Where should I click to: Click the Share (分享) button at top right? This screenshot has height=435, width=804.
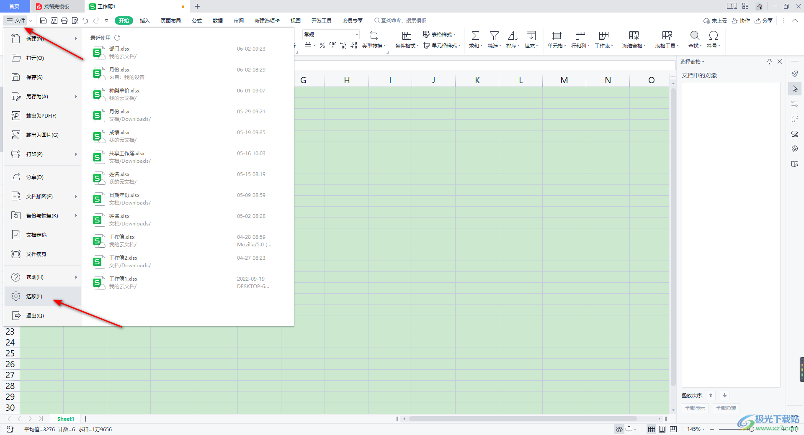[x=763, y=20]
